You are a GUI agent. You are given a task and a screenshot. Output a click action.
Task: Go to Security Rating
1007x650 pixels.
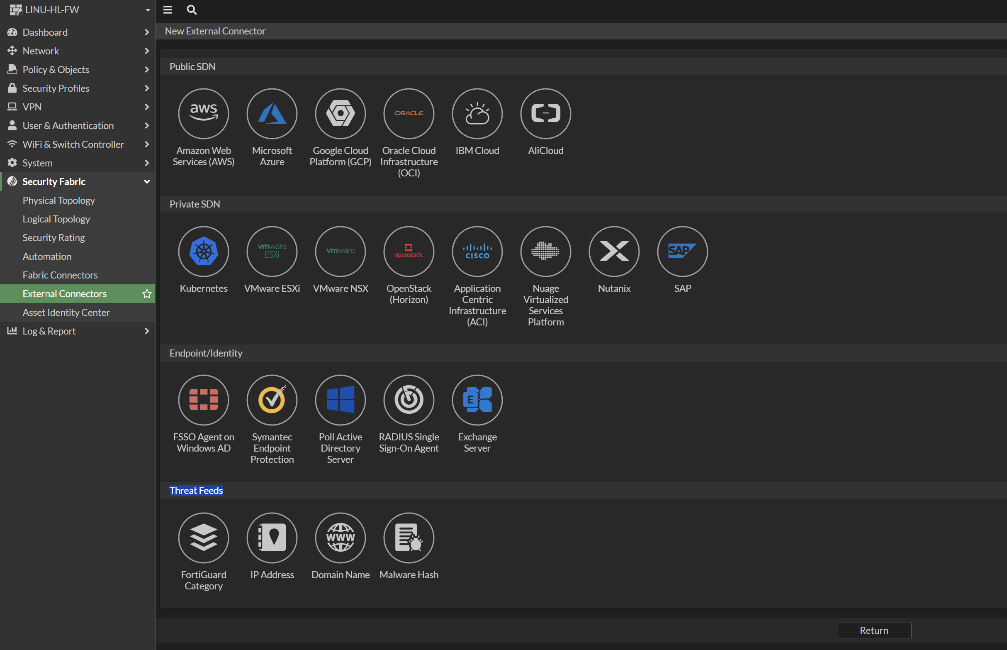(x=78, y=238)
